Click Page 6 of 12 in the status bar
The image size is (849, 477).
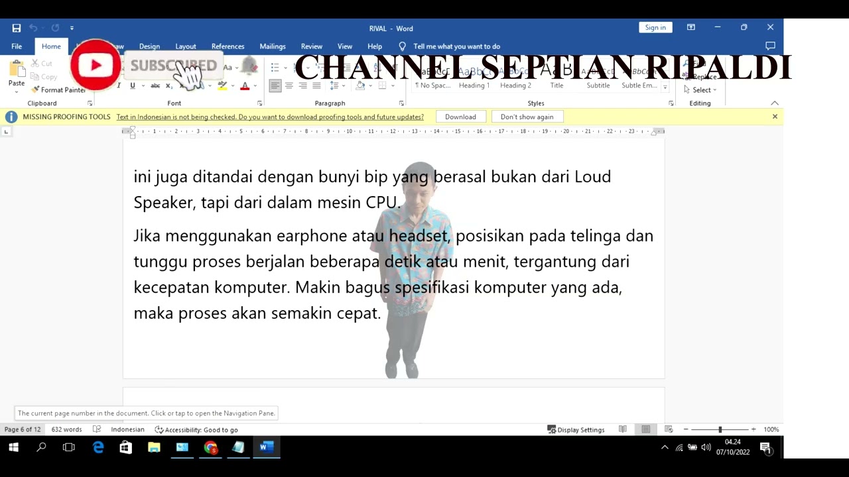pyautogui.click(x=23, y=429)
